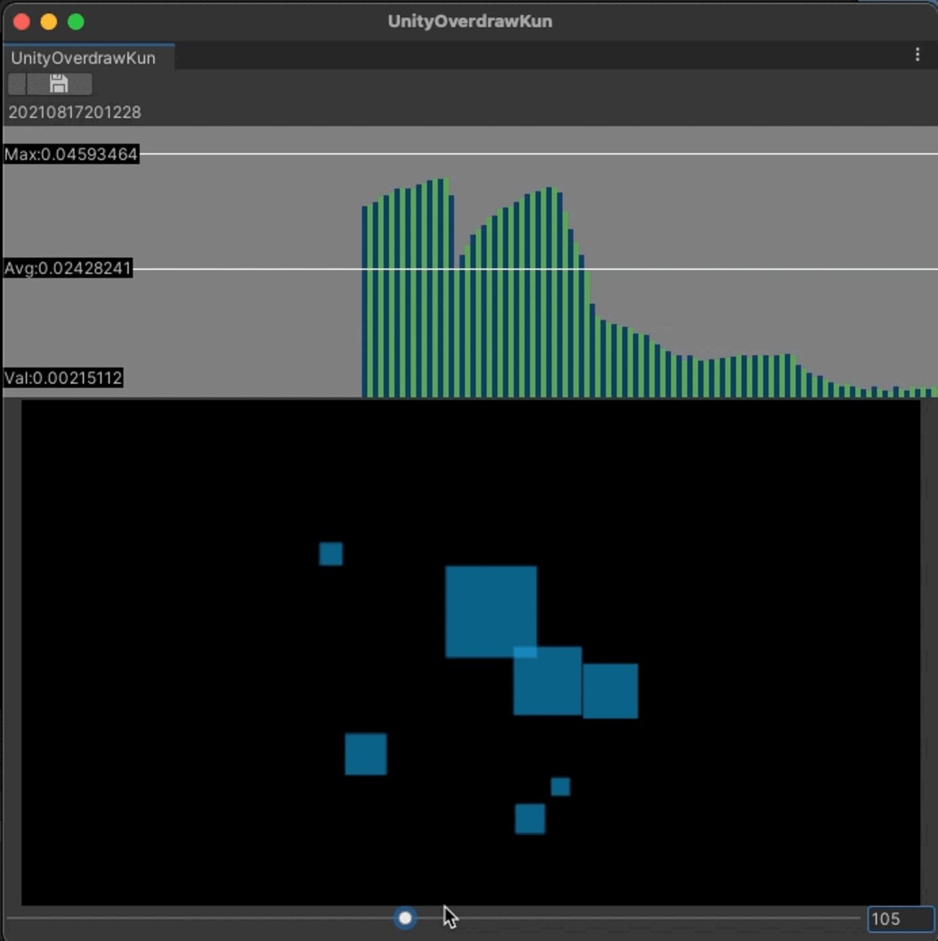Image resolution: width=938 pixels, height=941 pixels.
Task: Click the timestamp 20210817201228
Action: pyautogui.click(x=74, y=112)
